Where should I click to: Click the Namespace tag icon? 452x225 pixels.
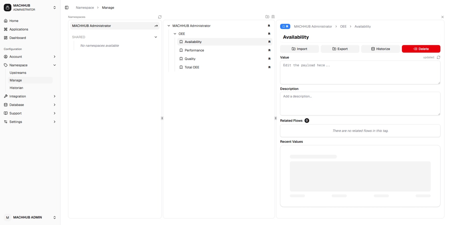(x=6, y=65)
